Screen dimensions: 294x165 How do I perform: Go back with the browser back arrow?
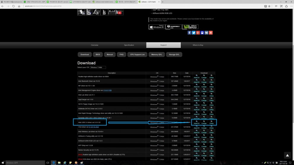(3, 6)
